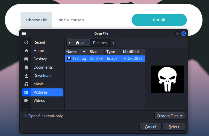This screenshot has width=209, height=136.
Task: Click the Choose File button on webpage
Action: coord(36,20)
